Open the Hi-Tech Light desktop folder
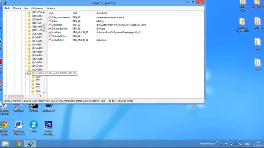Screen dimensions: 264x148 point(243,5)
